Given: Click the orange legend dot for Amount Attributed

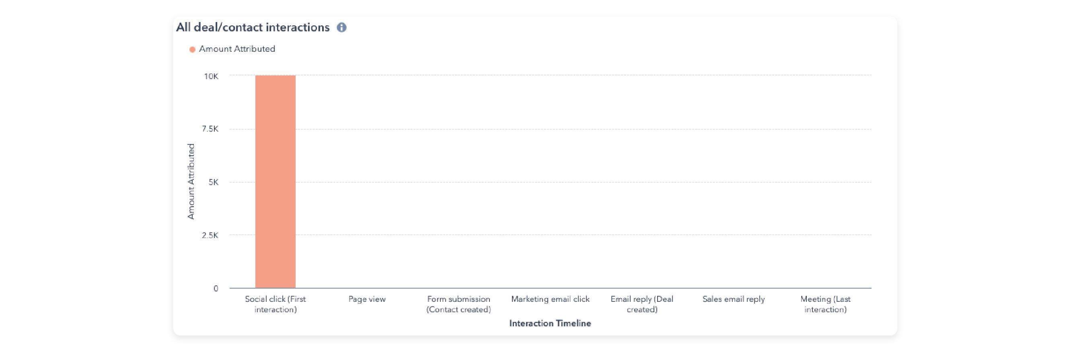Looking at the screenshot, I should 192,49.
